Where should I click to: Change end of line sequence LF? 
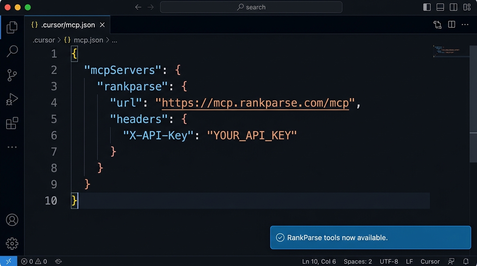click(x=409, y=261)
